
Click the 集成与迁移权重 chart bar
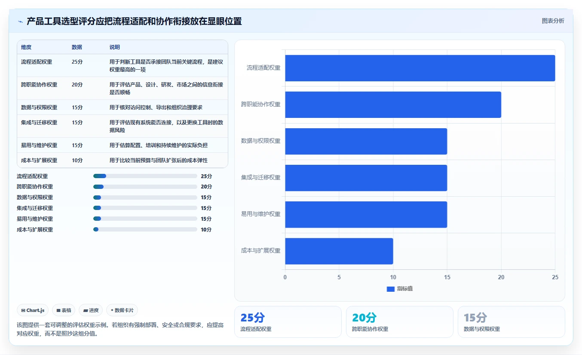[x=366, y=178]
